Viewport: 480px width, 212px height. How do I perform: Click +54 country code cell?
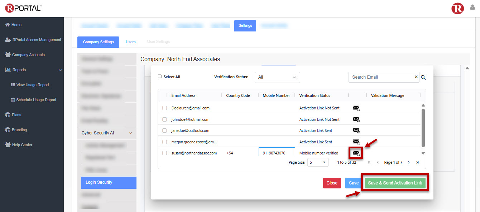230,153
